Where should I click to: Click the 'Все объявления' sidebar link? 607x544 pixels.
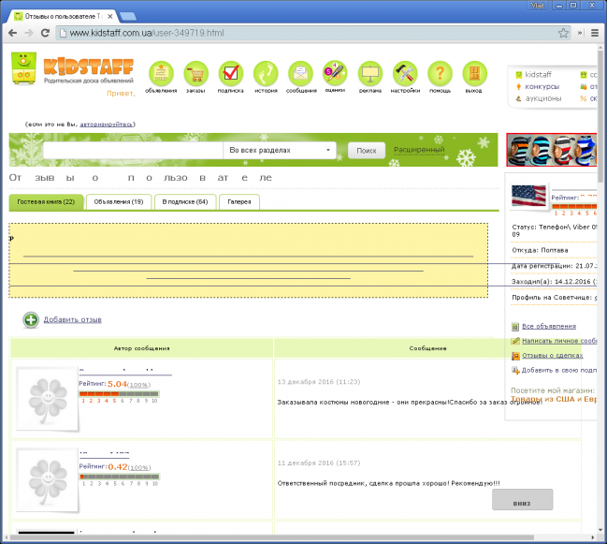pyautogui.click(x=548, y=326)
